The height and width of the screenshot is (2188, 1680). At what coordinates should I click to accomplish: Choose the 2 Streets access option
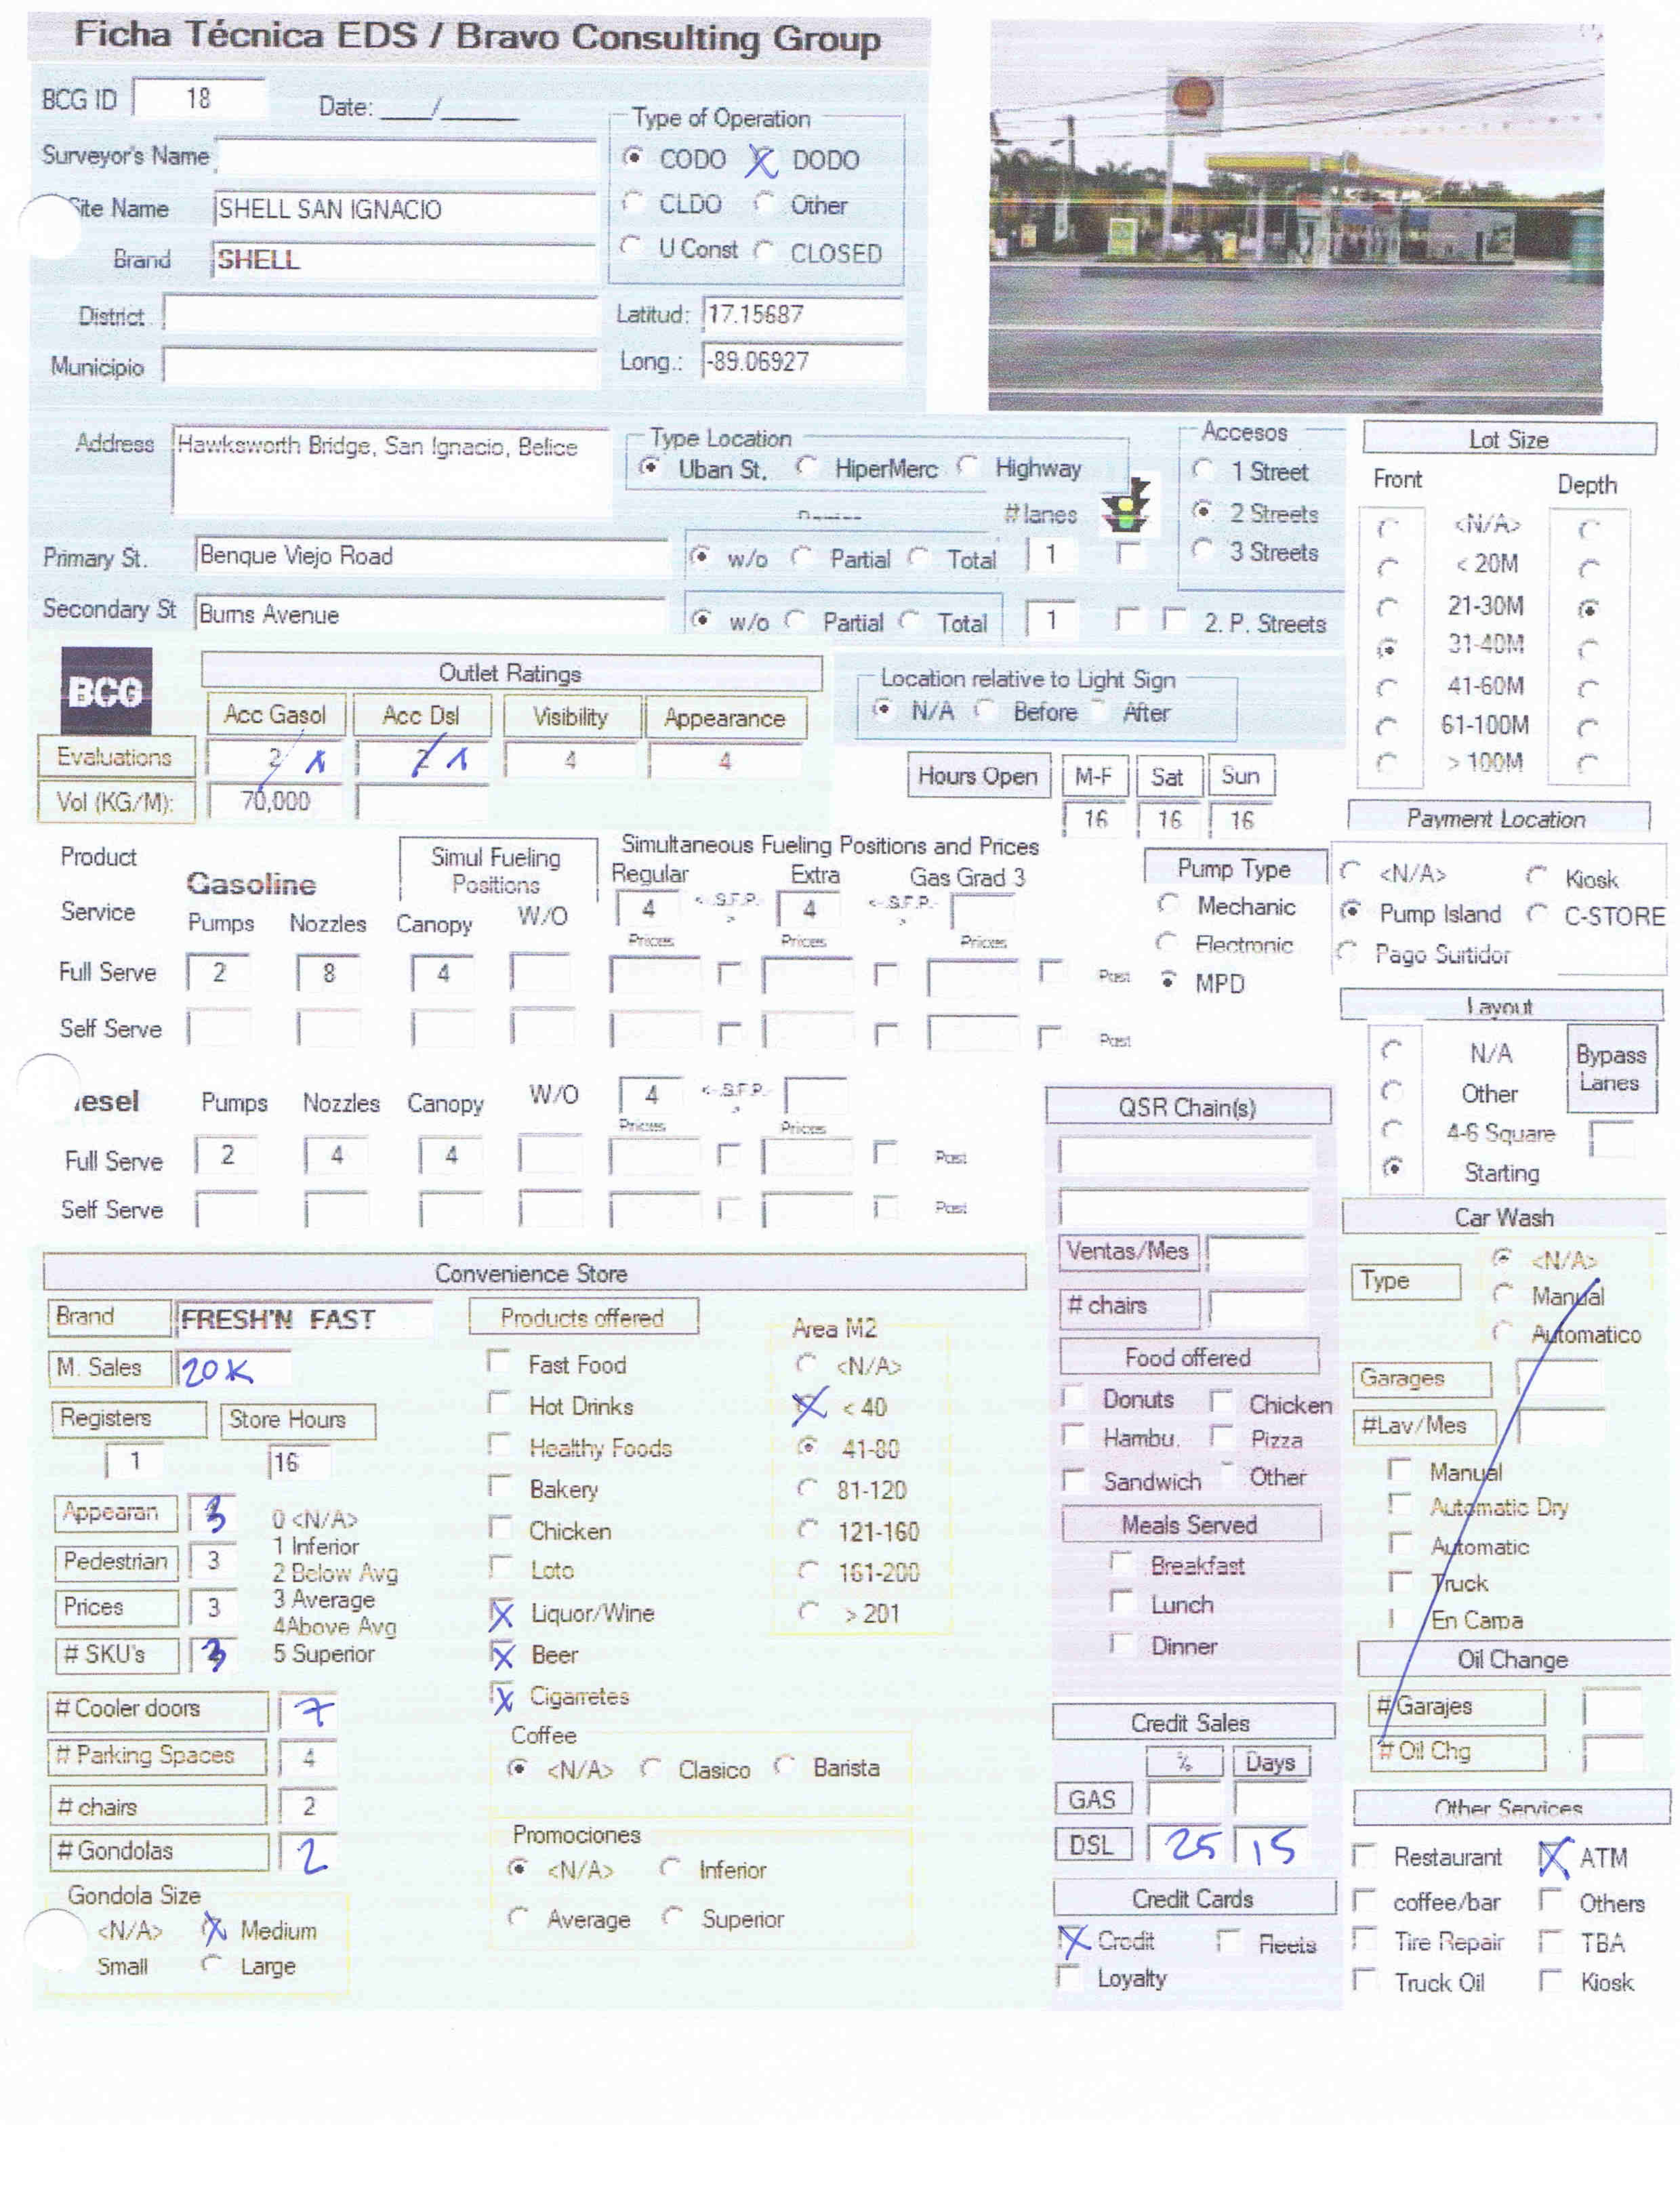point(1204,511)
